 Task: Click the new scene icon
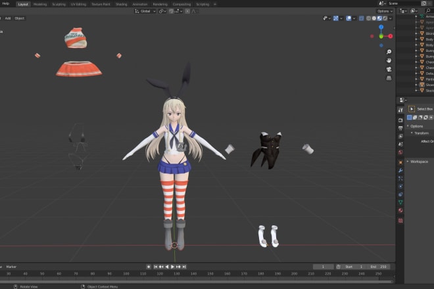tap(423, 3)
